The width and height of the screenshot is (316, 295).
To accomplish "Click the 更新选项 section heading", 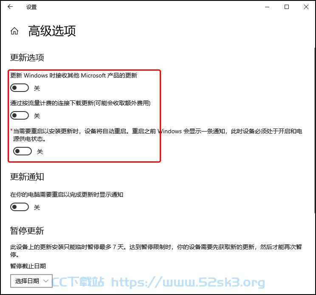I will click(x=27, y=57).
